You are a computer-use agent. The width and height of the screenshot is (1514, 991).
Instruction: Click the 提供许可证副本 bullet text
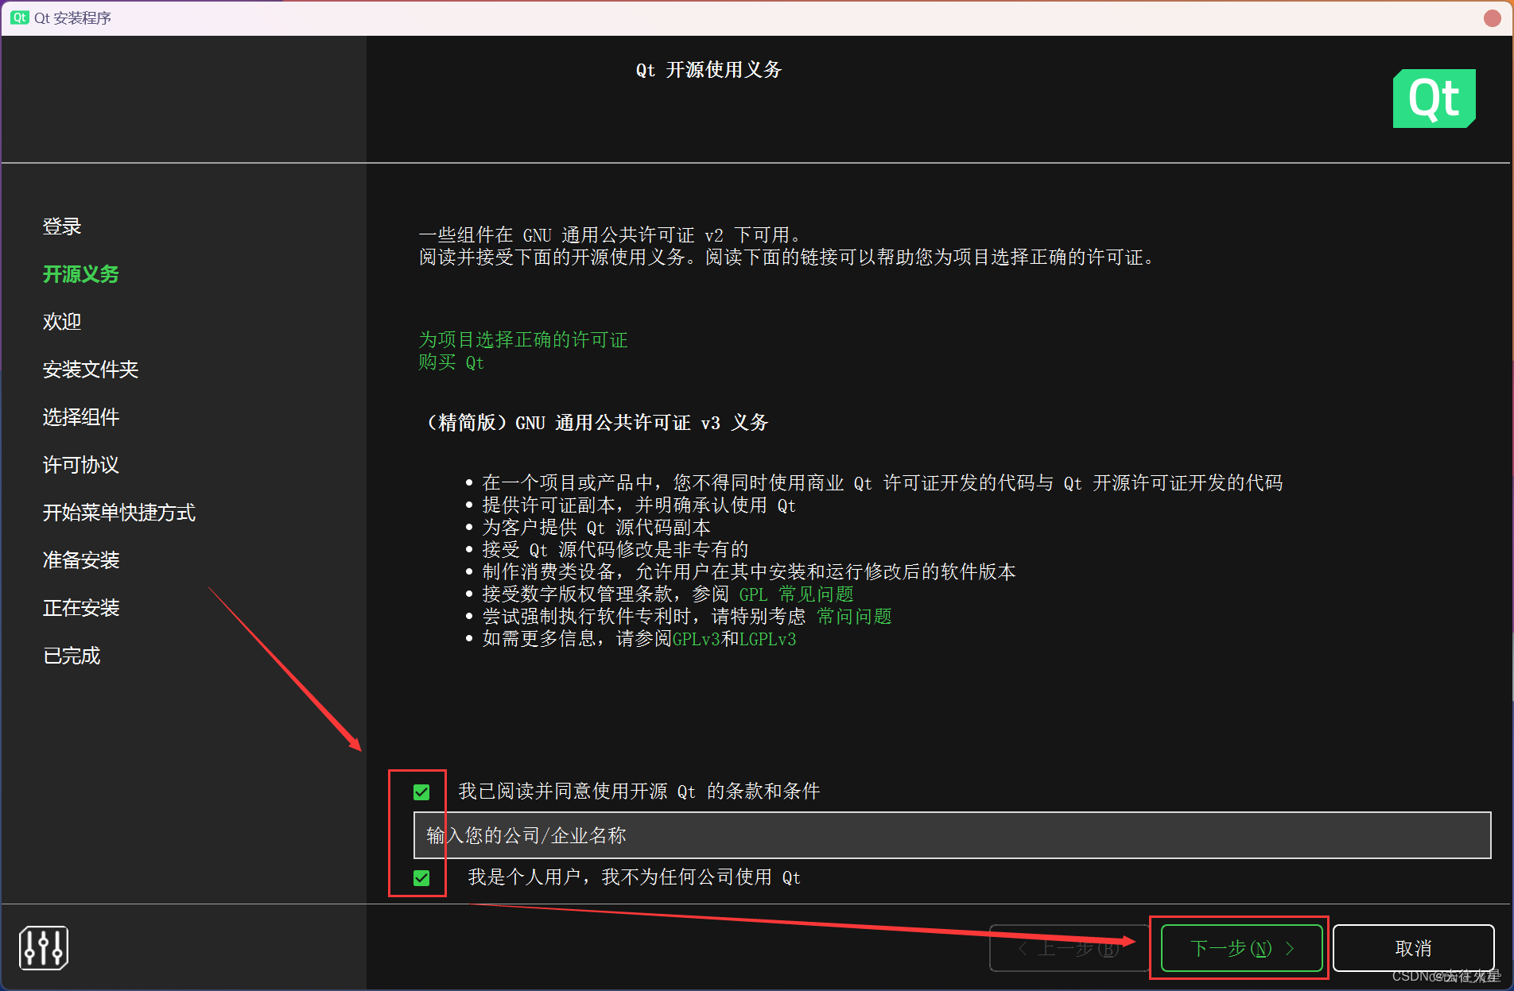coord(639,505)
